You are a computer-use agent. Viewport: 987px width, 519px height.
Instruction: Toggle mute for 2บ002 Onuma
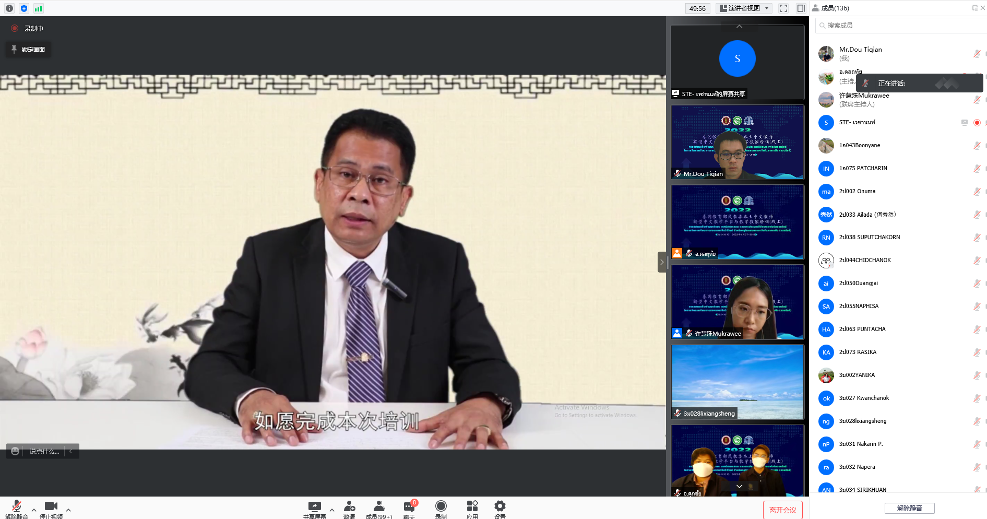click(x=977, y=192)
